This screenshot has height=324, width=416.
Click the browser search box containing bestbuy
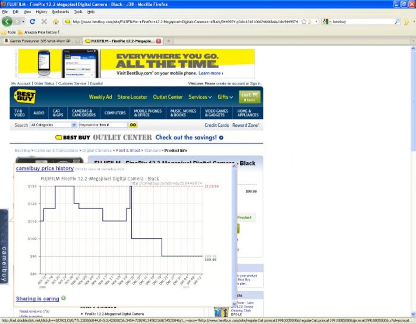tap(363, 22)
